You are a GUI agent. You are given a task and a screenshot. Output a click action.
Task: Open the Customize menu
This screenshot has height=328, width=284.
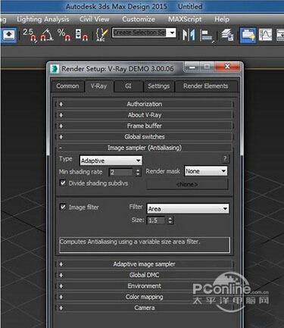[x=139, y=19]
